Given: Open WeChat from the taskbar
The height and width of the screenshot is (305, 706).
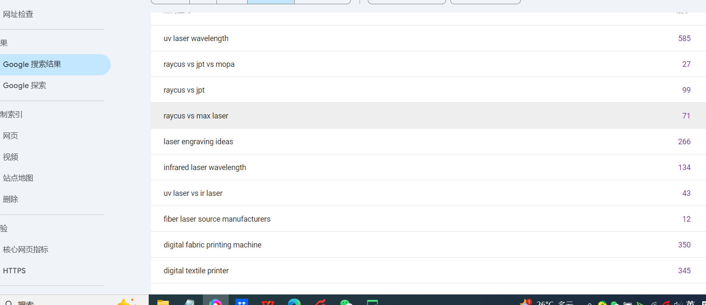Looking at the screenshot, I should 346,302.
